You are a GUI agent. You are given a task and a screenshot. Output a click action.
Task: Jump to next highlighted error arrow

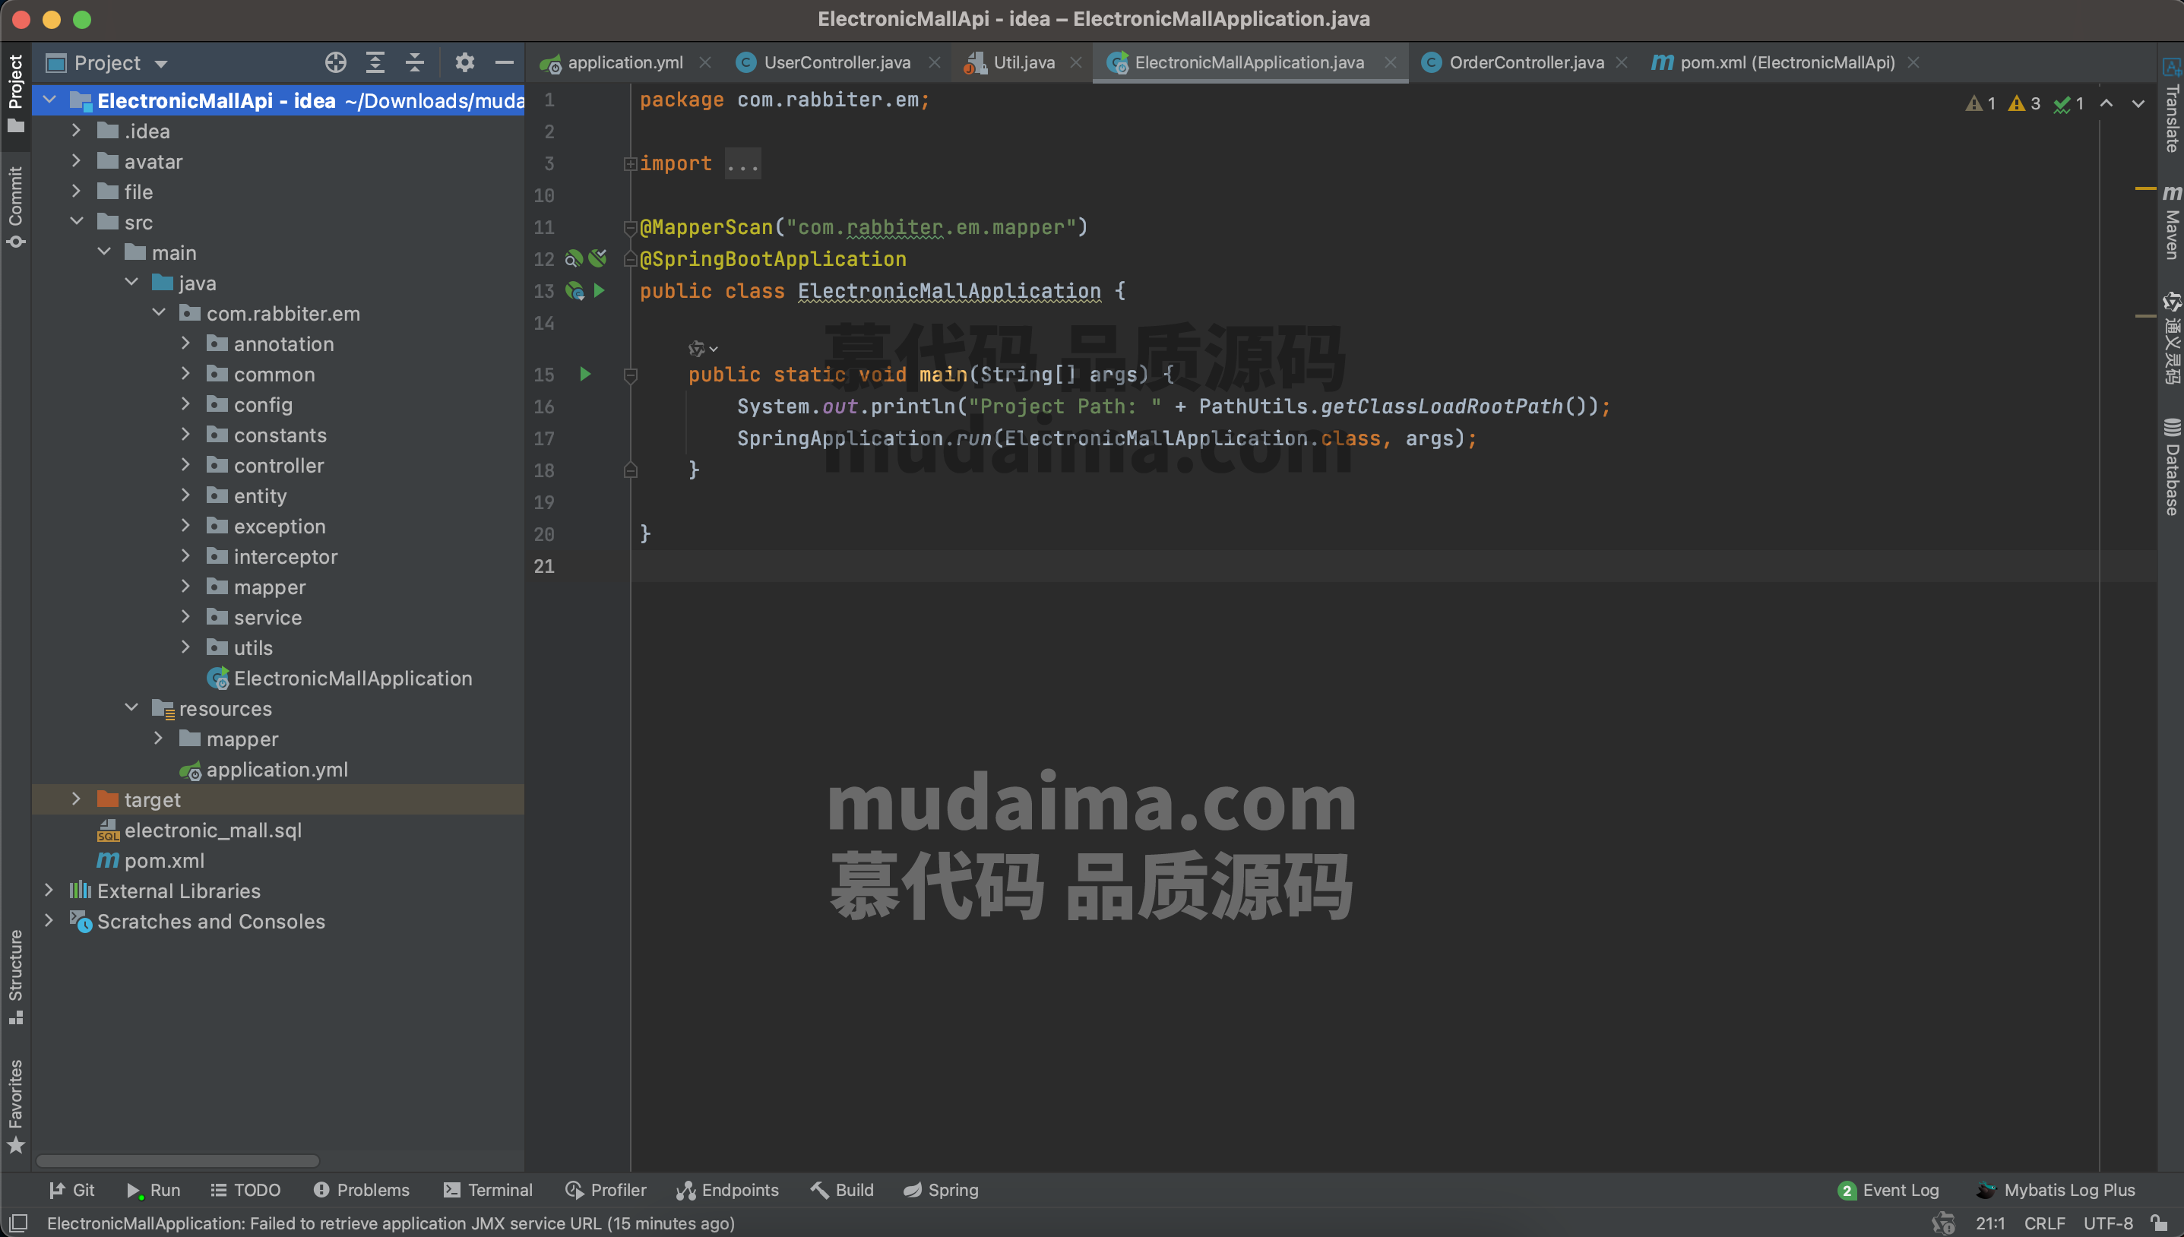point(2138,103)
